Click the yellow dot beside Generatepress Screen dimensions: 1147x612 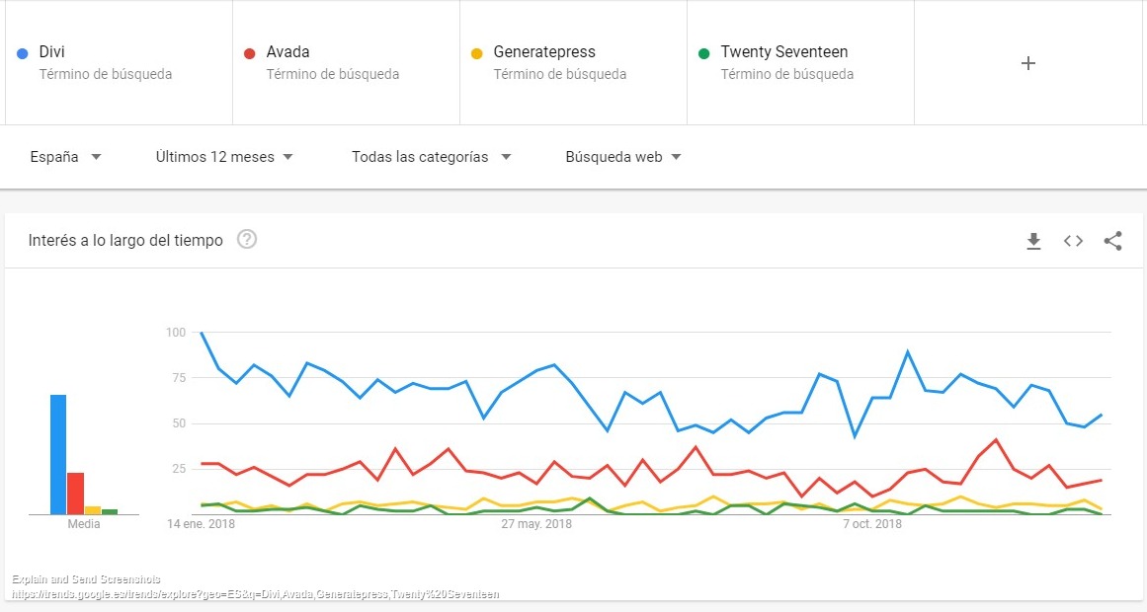coord(477,53)
